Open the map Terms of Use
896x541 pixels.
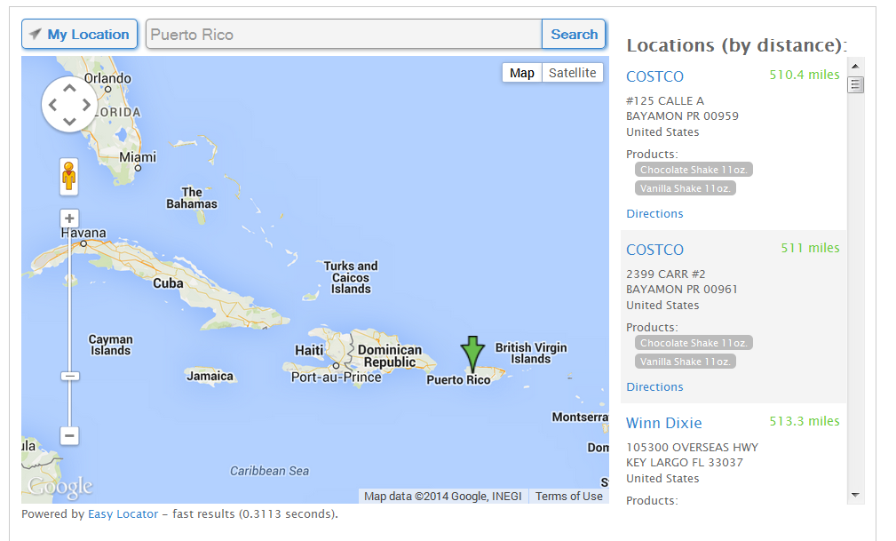568,497
